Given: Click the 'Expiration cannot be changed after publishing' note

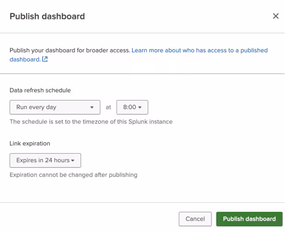Looking at the screenshot, I should tap(73, 175).
